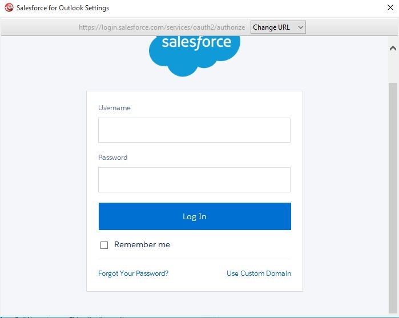
Task: Click the login.salesforce.com URL text
Action: coord(162,27)
